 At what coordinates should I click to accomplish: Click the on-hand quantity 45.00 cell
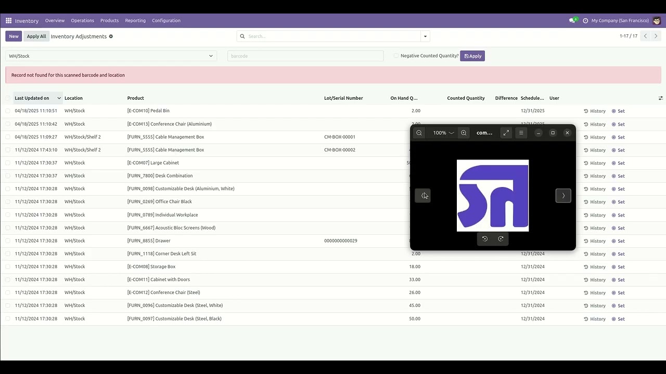pos(415,305)
